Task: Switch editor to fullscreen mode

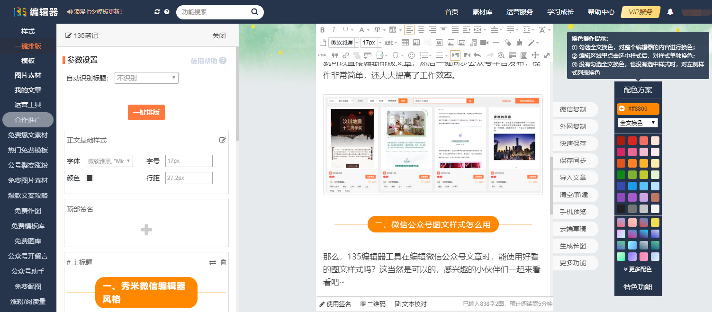Action: (547, 55)
